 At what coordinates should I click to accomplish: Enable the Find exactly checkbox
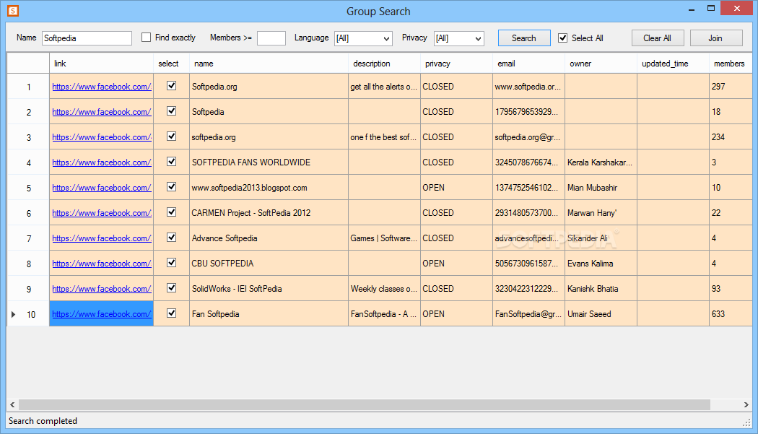click(x=146, y=38)
